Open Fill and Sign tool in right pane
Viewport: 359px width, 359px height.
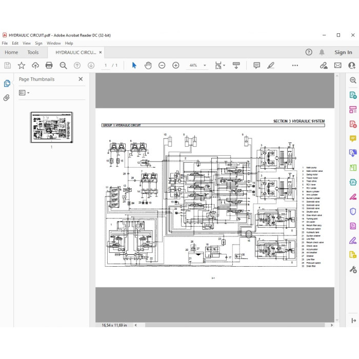point(353,241)
